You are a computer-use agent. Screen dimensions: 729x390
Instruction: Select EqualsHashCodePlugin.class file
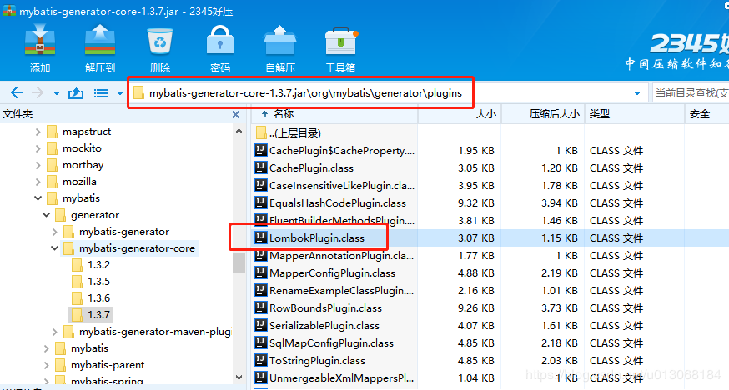(330, 203)
